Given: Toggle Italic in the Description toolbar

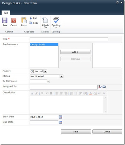Looking at the screenshot, I should pos(47,93).
